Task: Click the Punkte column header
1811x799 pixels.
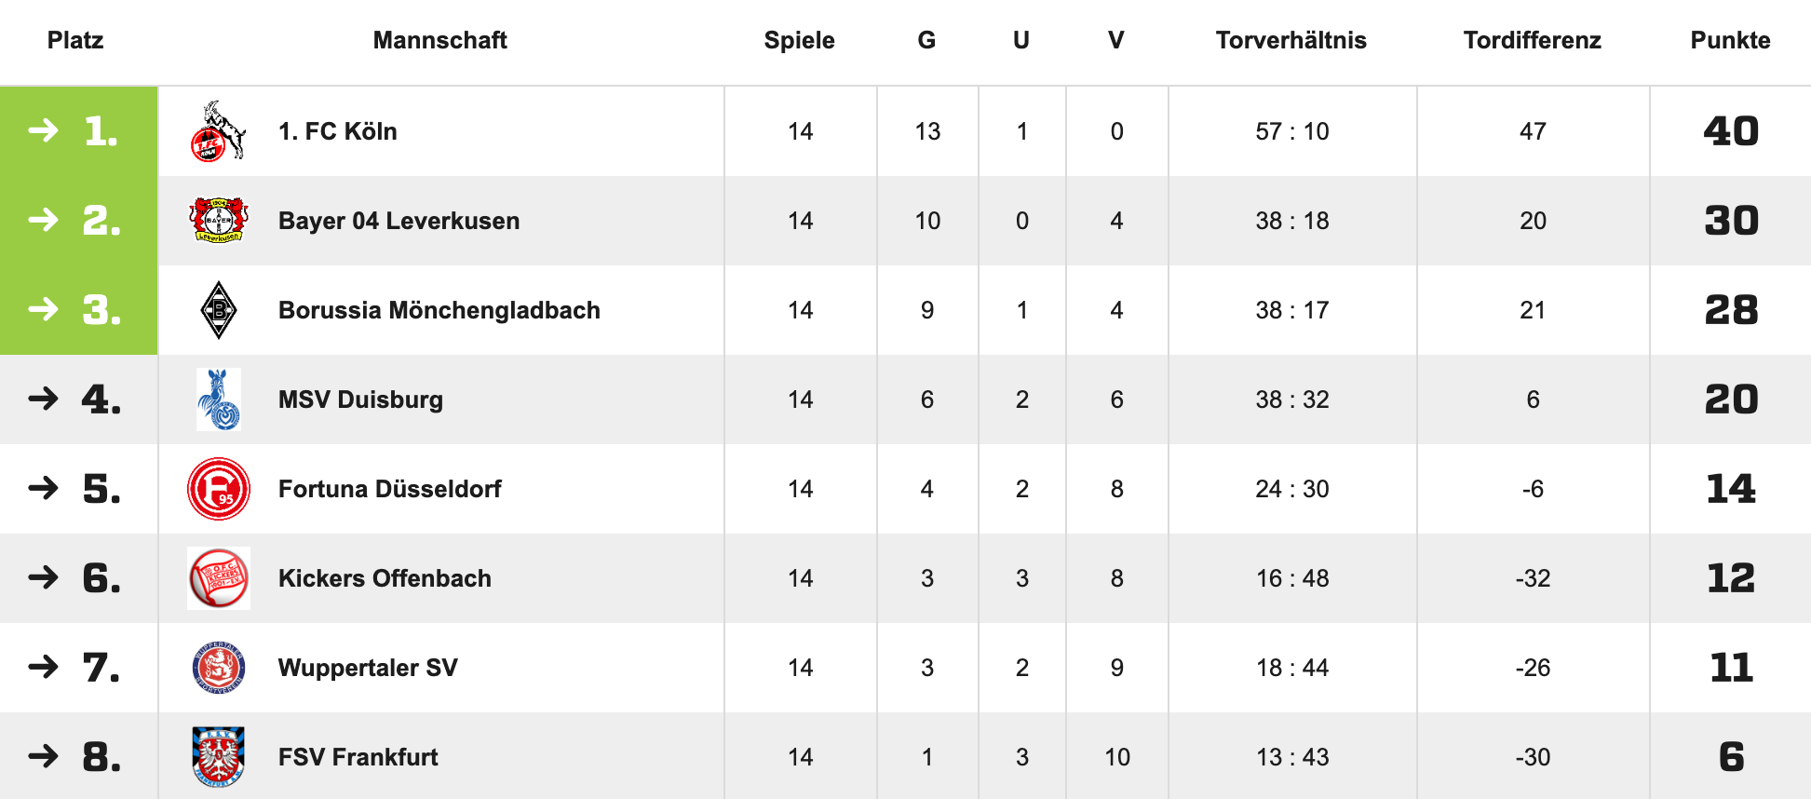Action: click(1729, 40)
